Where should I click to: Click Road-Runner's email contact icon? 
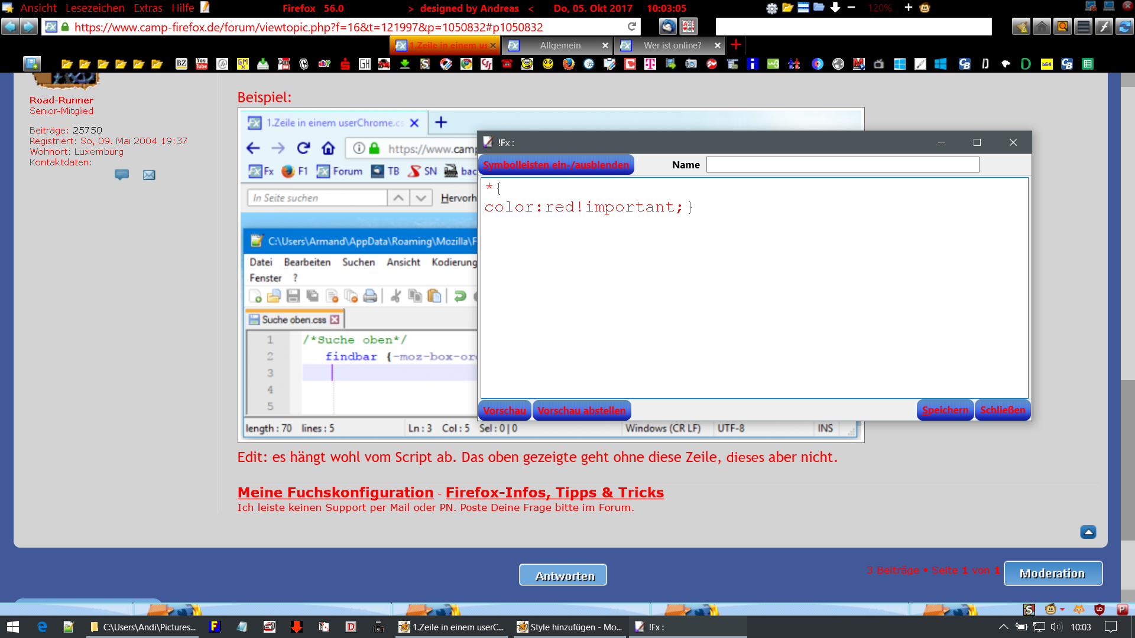[x=149, y=175]
